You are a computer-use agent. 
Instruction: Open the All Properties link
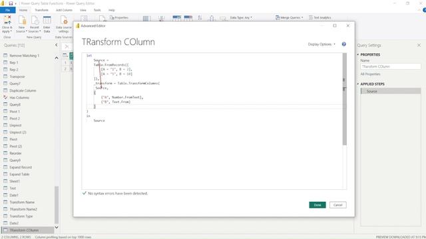[x=370, y=74]
